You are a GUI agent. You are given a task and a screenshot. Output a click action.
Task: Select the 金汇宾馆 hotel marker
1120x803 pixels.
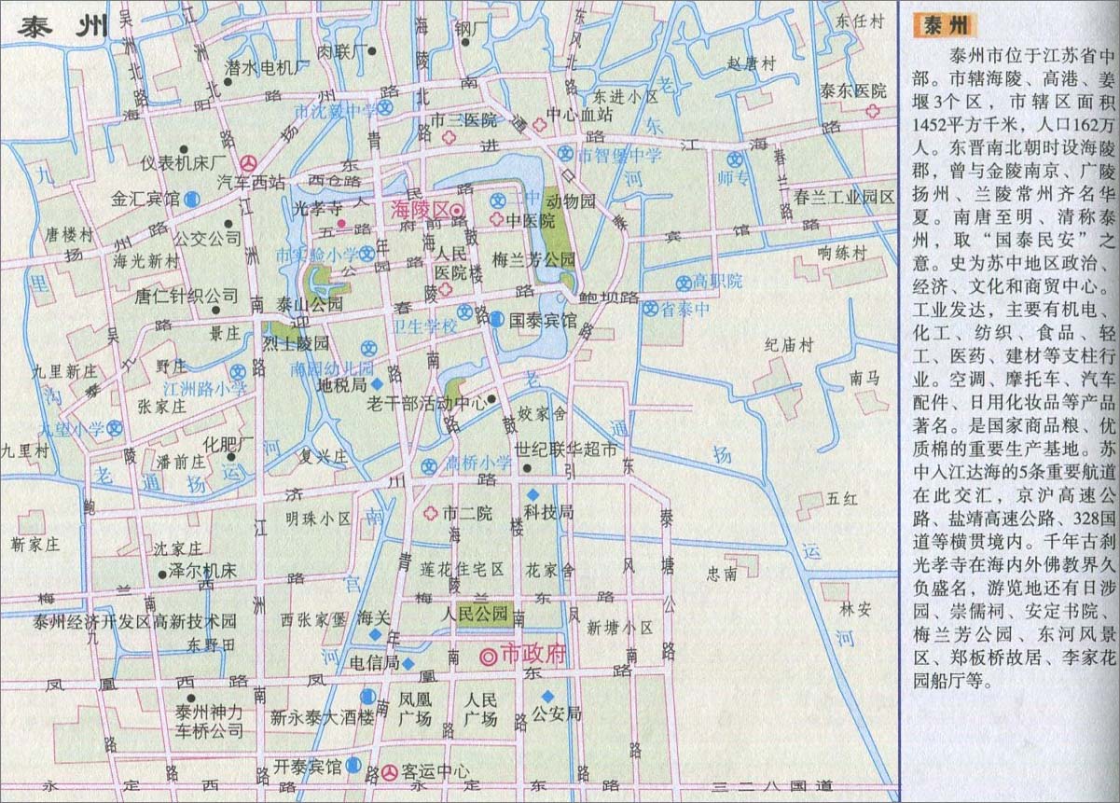click(x=191, y=198)
